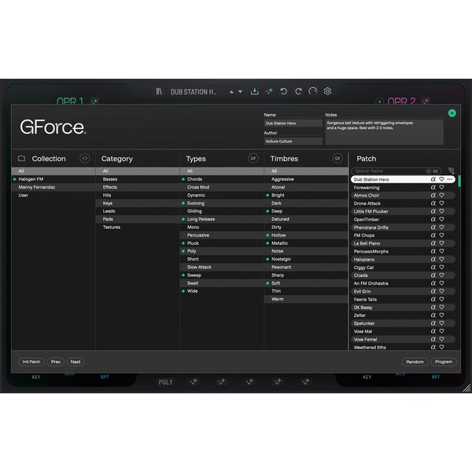Toggle Pluck type filter
472x472 pixels.
tap(222, 243)
